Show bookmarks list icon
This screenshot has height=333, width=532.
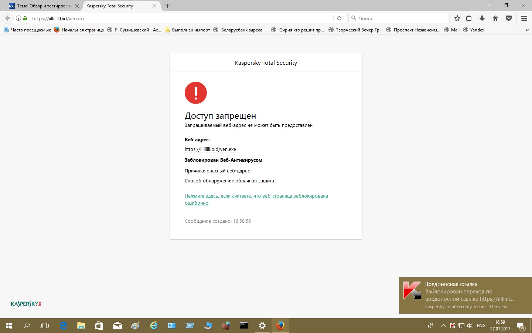(469, 18)
